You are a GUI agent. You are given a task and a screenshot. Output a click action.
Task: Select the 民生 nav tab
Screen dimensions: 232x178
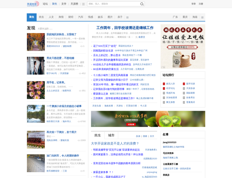(41, 17)
